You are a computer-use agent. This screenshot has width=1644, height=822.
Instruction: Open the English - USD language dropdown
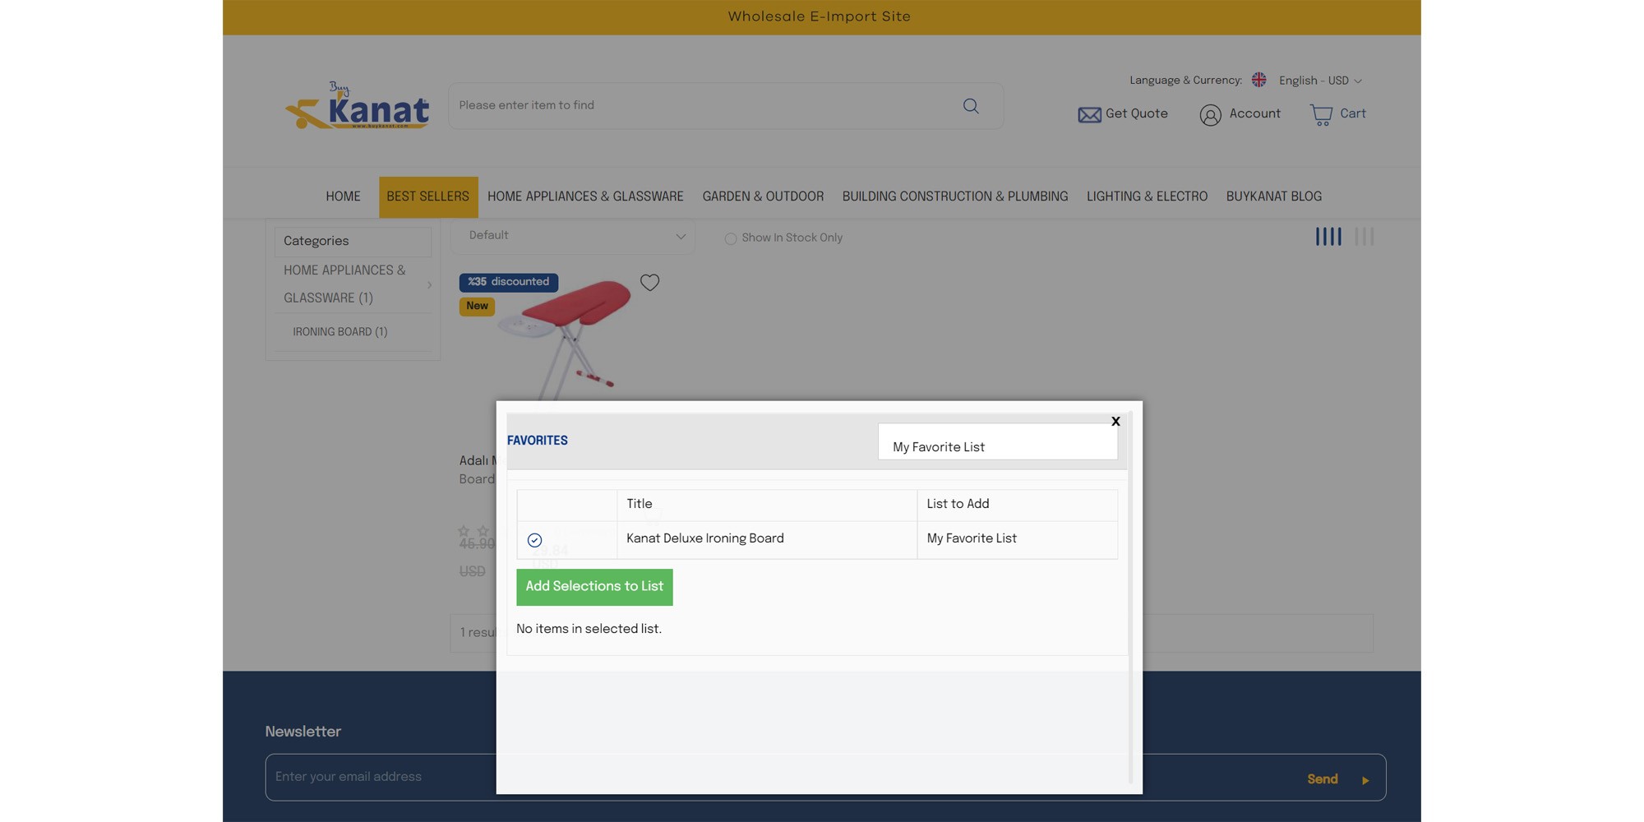(x=1320, y=81)
